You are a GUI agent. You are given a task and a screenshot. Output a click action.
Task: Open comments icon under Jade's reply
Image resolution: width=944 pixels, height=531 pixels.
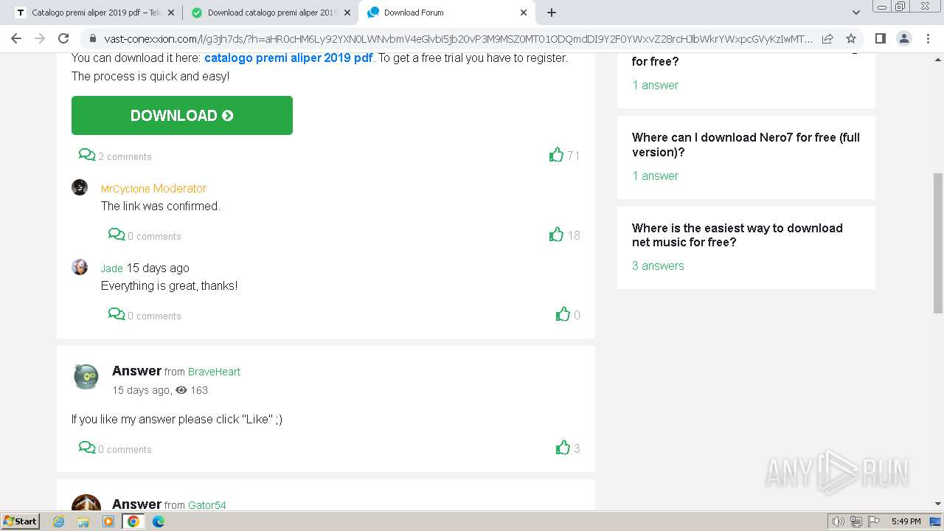click(x=117, y=314)
